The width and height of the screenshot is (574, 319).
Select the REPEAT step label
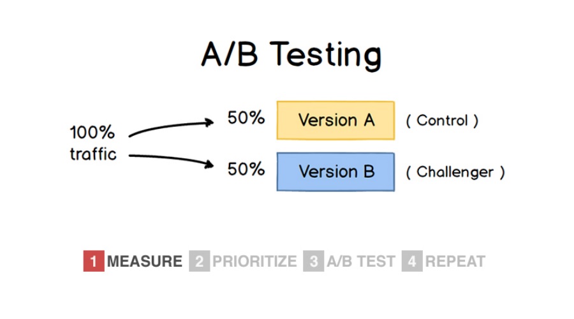455,262
